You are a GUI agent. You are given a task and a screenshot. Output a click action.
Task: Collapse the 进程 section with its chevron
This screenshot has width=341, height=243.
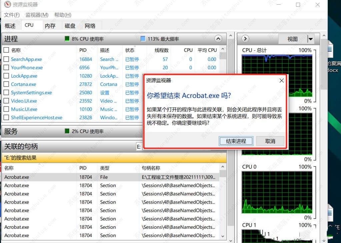pyautogui.click(x=218, y=39)
